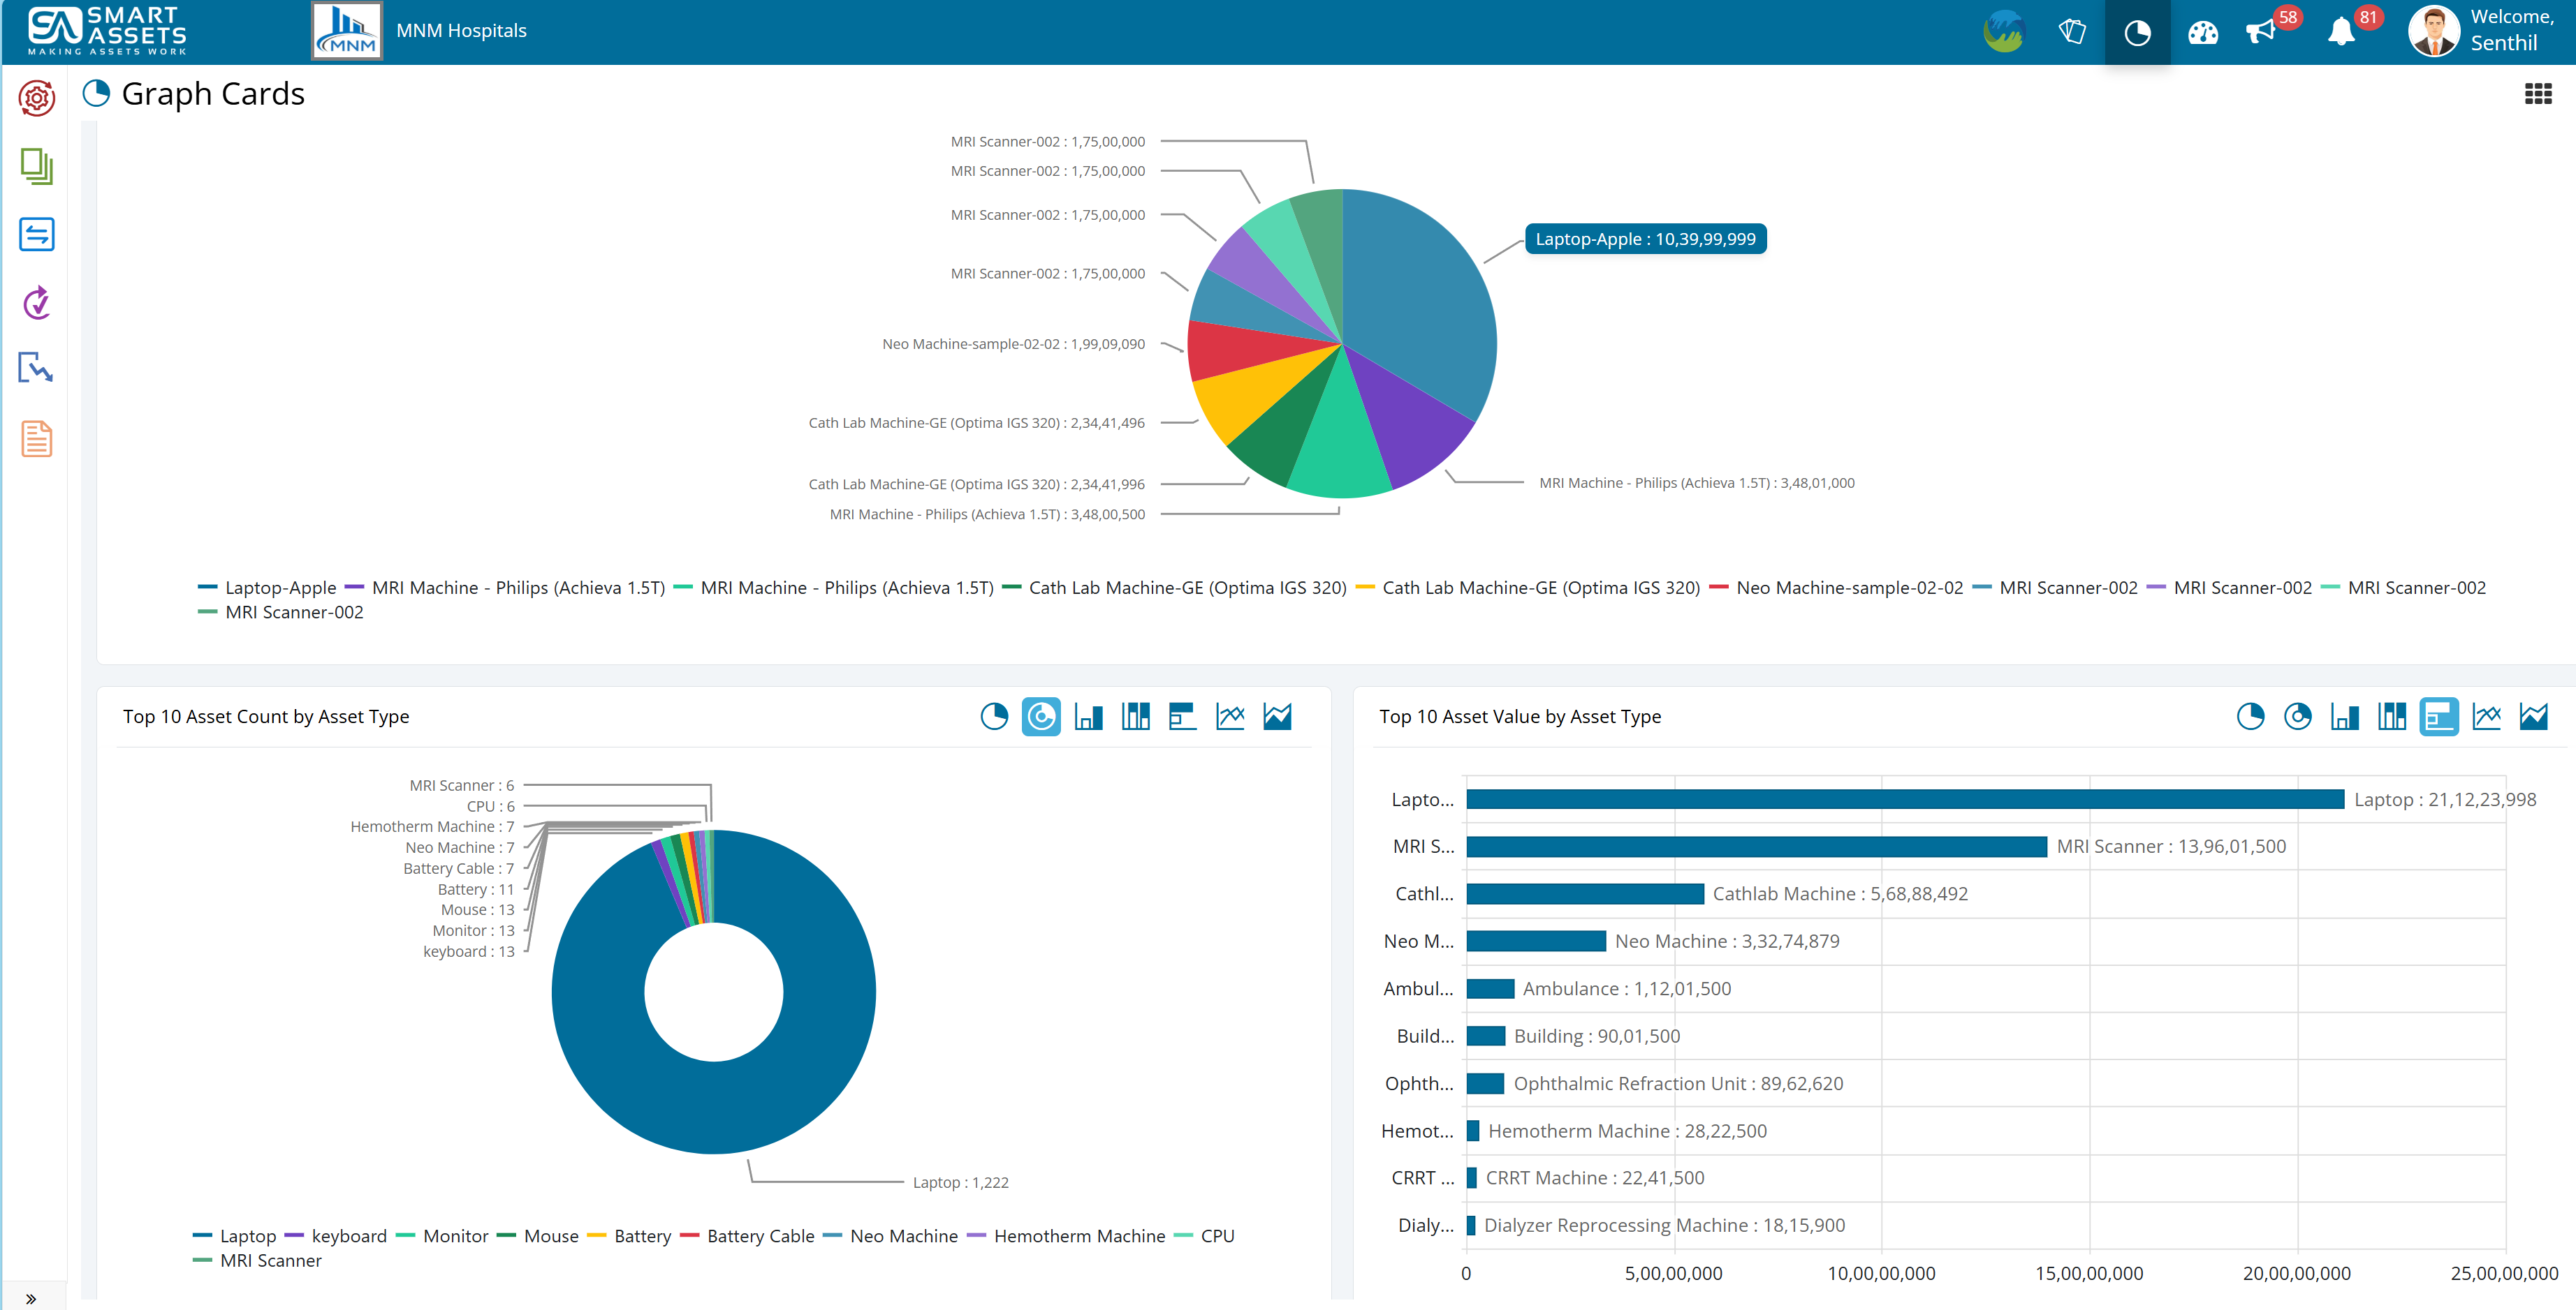Click the MNM Hospitals name link
The width and height of the screenshot is (2576, 1310).
(x=461, y=31)
